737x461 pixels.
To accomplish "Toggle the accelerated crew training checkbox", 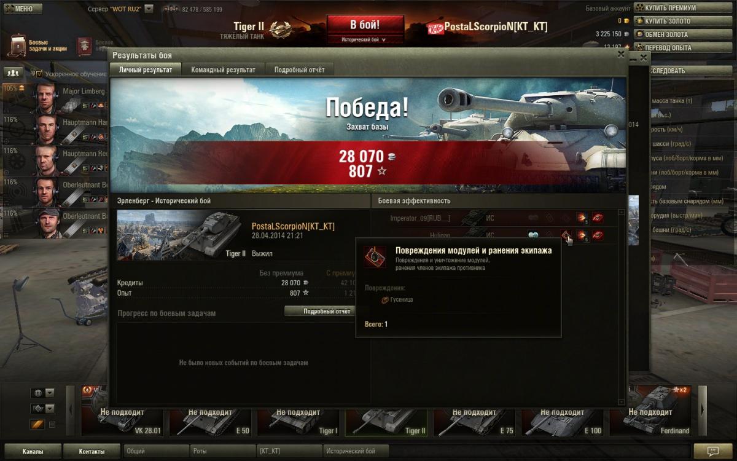I will [39, 74].
